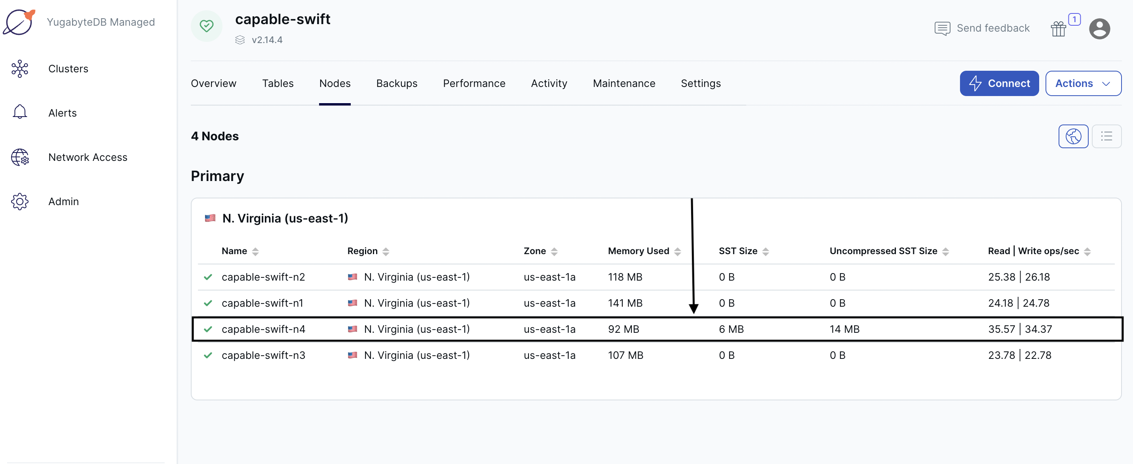1133x464 pixels.
Task: Click the v2.14.4 version label
Action: [268, 40]
